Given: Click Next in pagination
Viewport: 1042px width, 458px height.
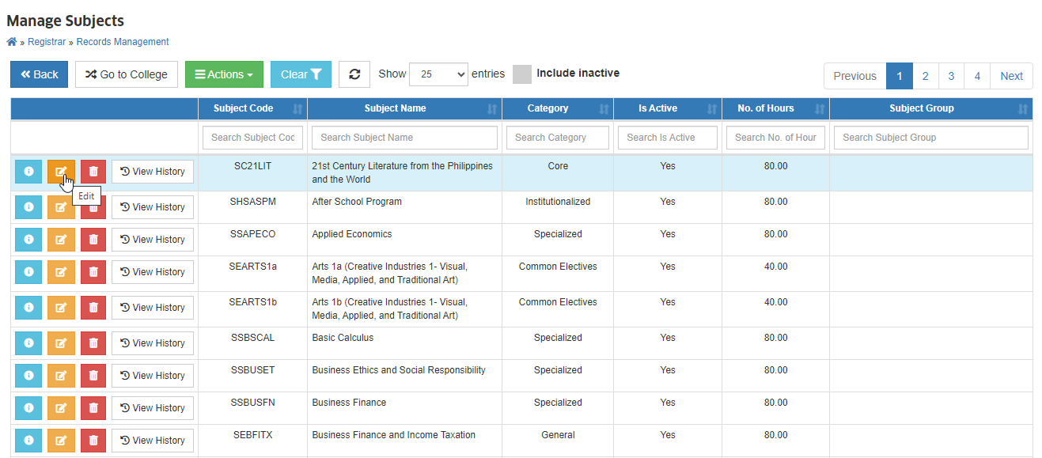Looking at the screenshot, I should click(x=1011, y=76).
